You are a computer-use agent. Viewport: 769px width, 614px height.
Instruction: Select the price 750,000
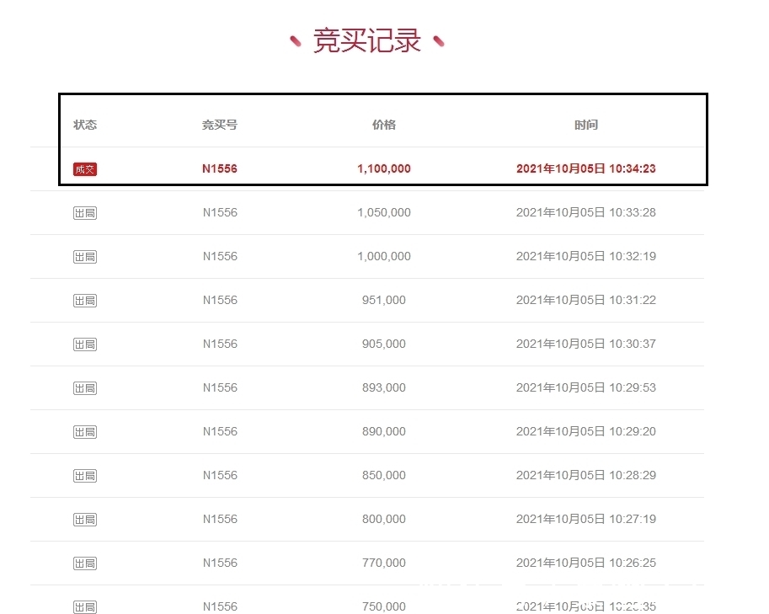point(384,606)
